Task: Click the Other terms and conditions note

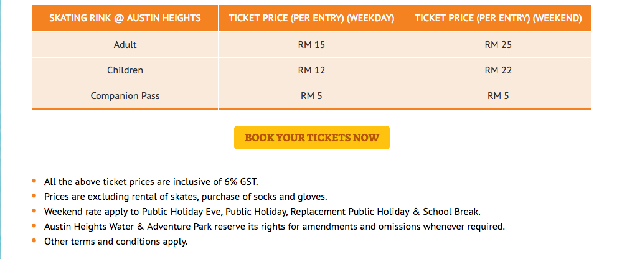Action: click(x=115, y=241)
